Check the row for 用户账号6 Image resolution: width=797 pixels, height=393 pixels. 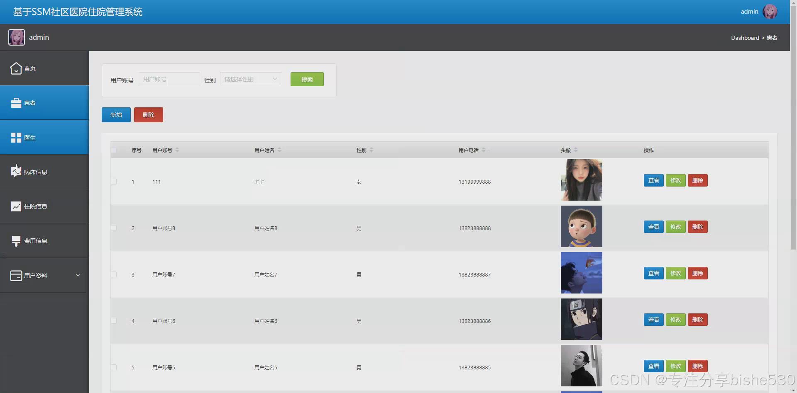[x=114, y=321]
